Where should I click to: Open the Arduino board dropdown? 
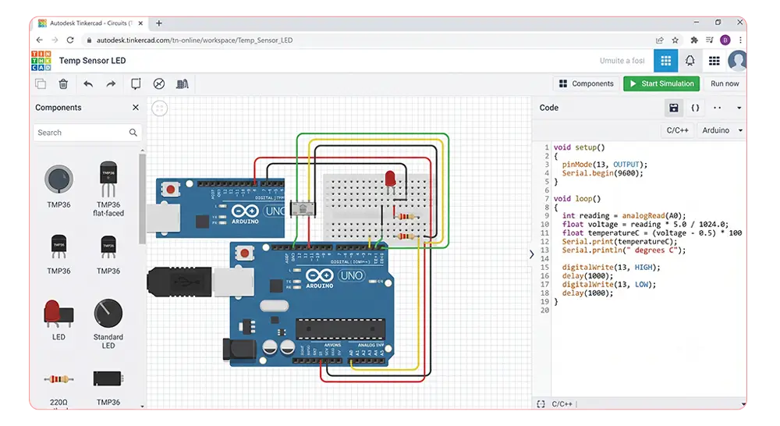tap(721, 130)
